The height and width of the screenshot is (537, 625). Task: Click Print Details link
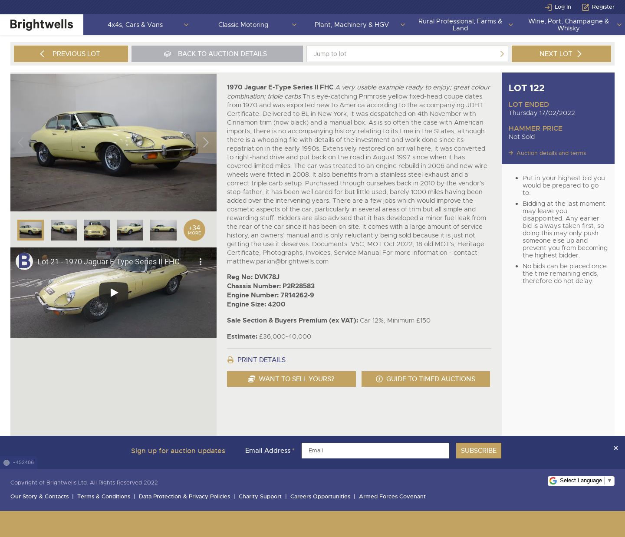pos(261,360)
